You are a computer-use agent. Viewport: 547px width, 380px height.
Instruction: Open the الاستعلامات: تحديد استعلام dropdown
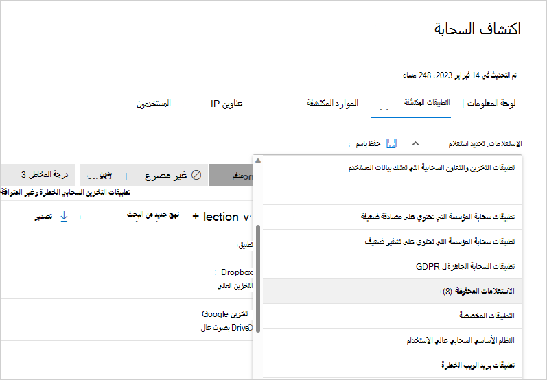pos(485,143)
